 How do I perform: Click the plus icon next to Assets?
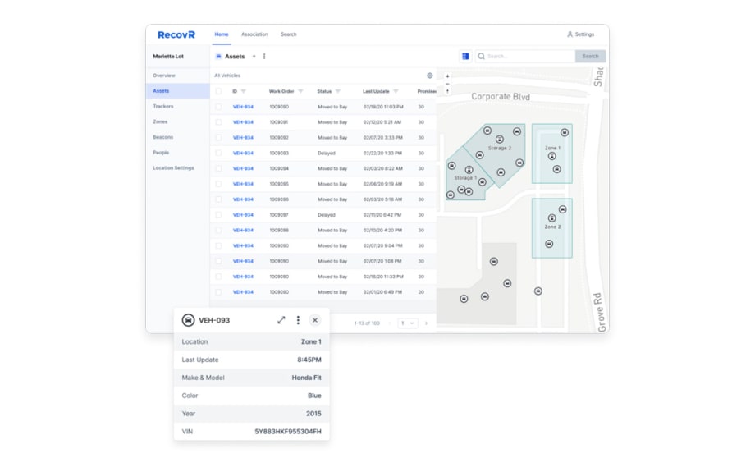[x=254, y=57]
